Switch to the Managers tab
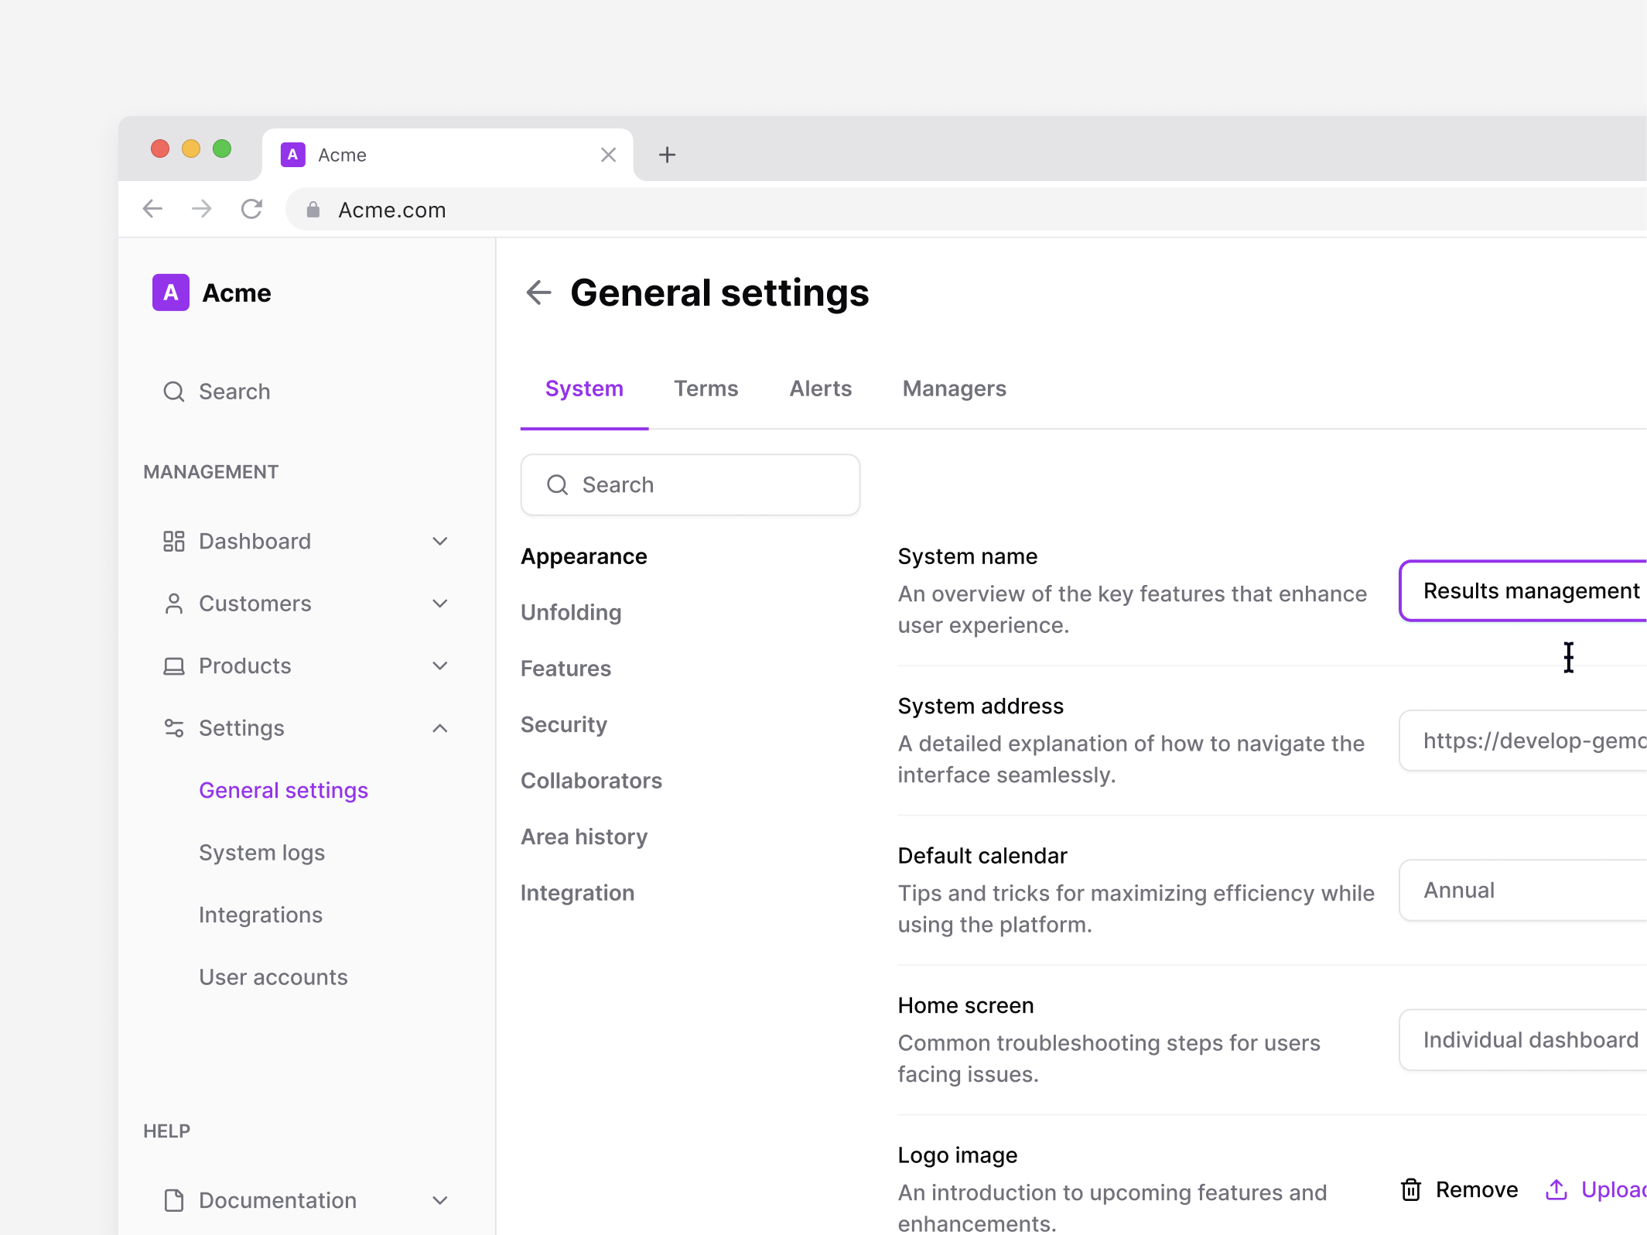The width and height of the screenshot is (1647, 1235). pyautogui.click(x=954, y=388)
